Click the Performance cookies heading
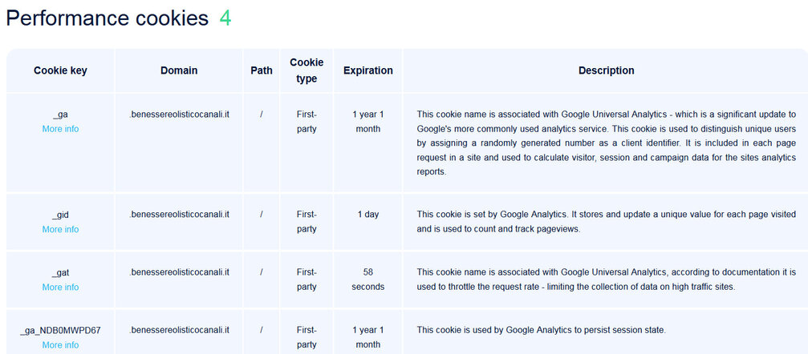This screenshot has height=354, width=808. click(108, 18)
